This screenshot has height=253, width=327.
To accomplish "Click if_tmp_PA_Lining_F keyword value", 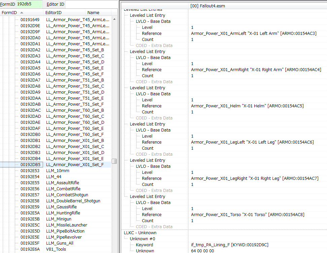I will (x=230, y=245).
